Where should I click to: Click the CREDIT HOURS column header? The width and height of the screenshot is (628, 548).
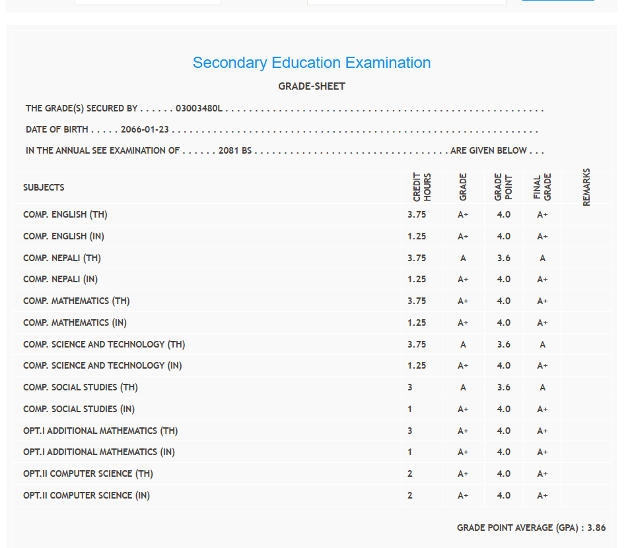[x=422, y=187]
